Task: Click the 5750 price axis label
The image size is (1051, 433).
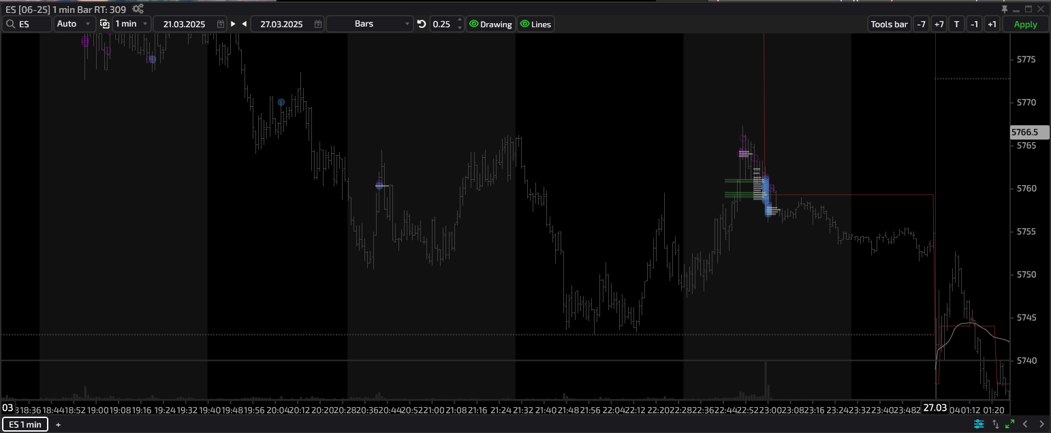Action: coord(1025,274)
